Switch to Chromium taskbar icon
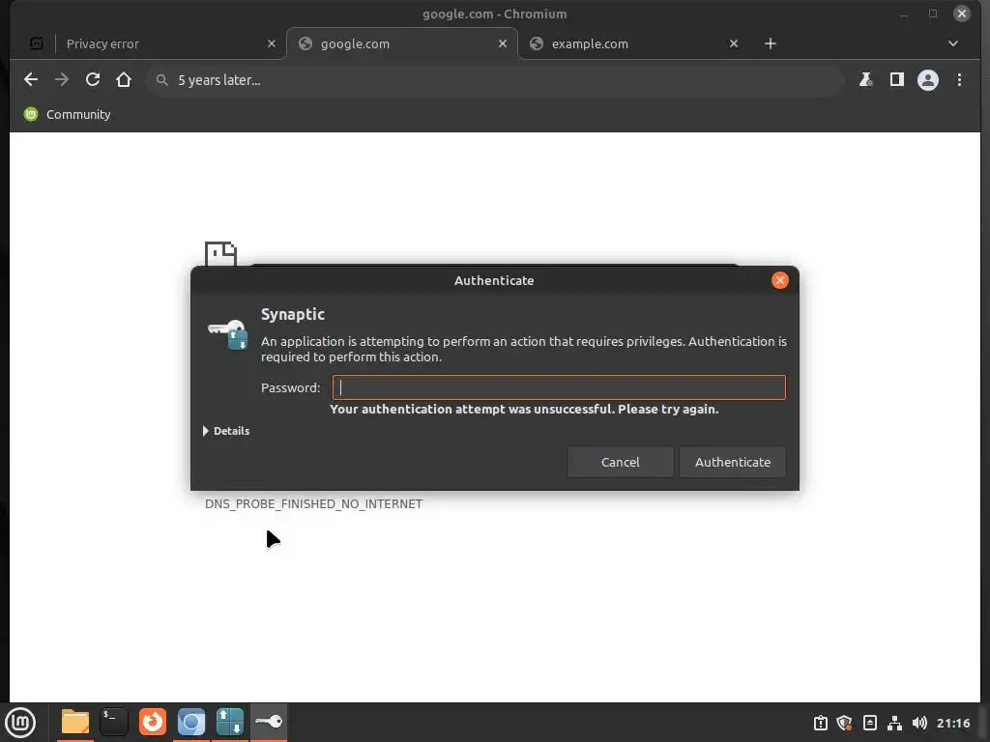This screenshot has width=990, height=742. [x=191, y=722]
